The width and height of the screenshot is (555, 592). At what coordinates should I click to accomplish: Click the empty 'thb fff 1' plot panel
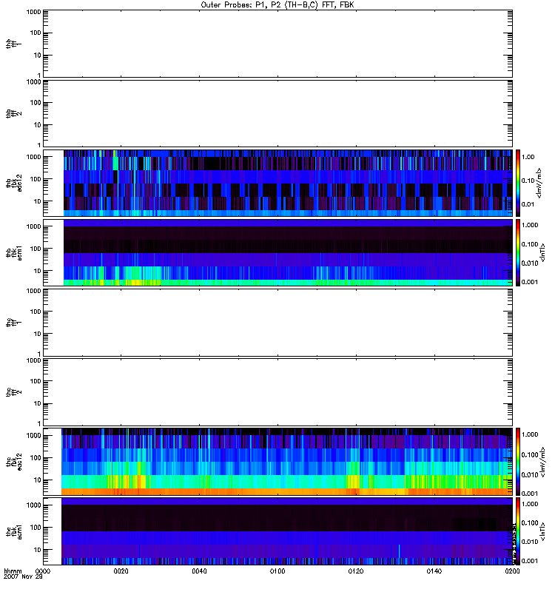(277, 44)
